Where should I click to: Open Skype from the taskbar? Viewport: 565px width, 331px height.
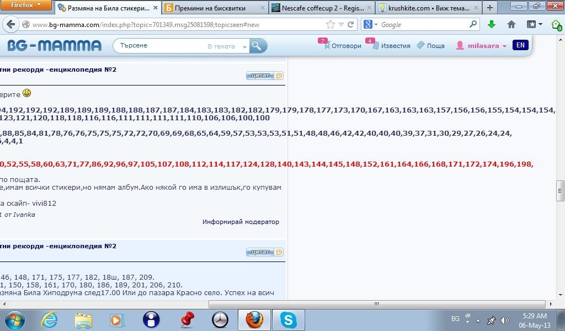[287, 319]
